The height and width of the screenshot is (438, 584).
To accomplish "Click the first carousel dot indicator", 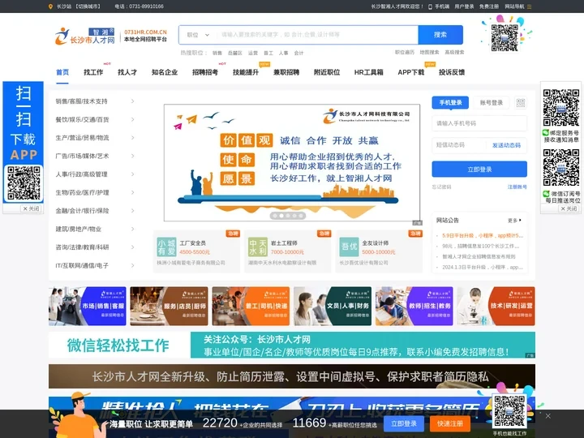I will coord(275,216).
